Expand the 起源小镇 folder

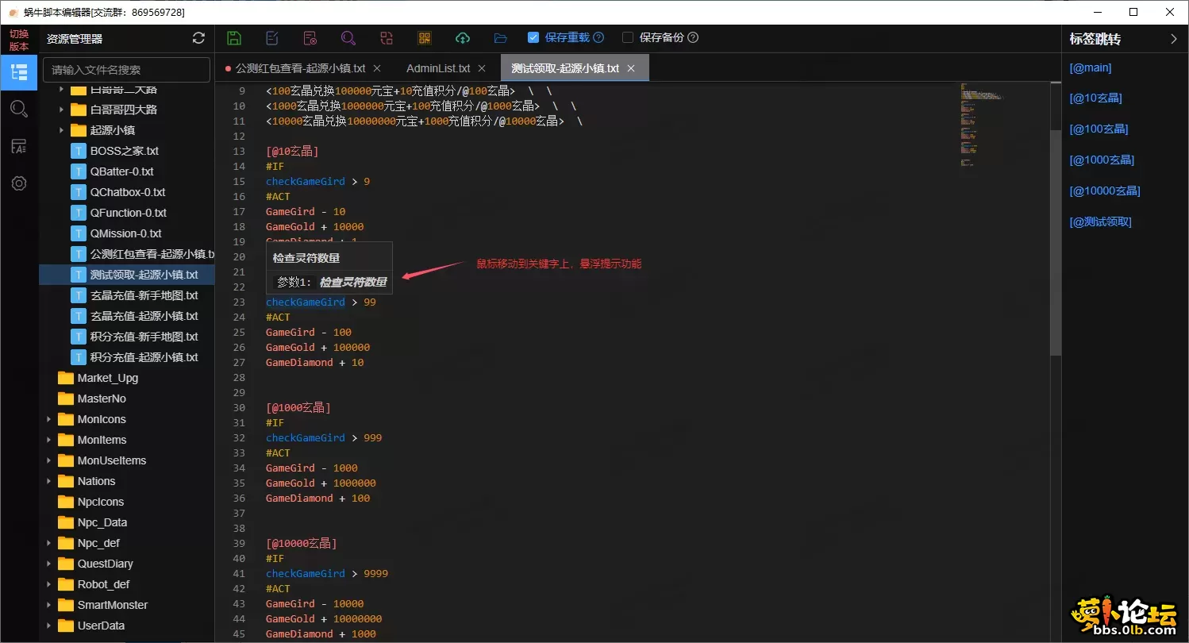pos(62,130)
